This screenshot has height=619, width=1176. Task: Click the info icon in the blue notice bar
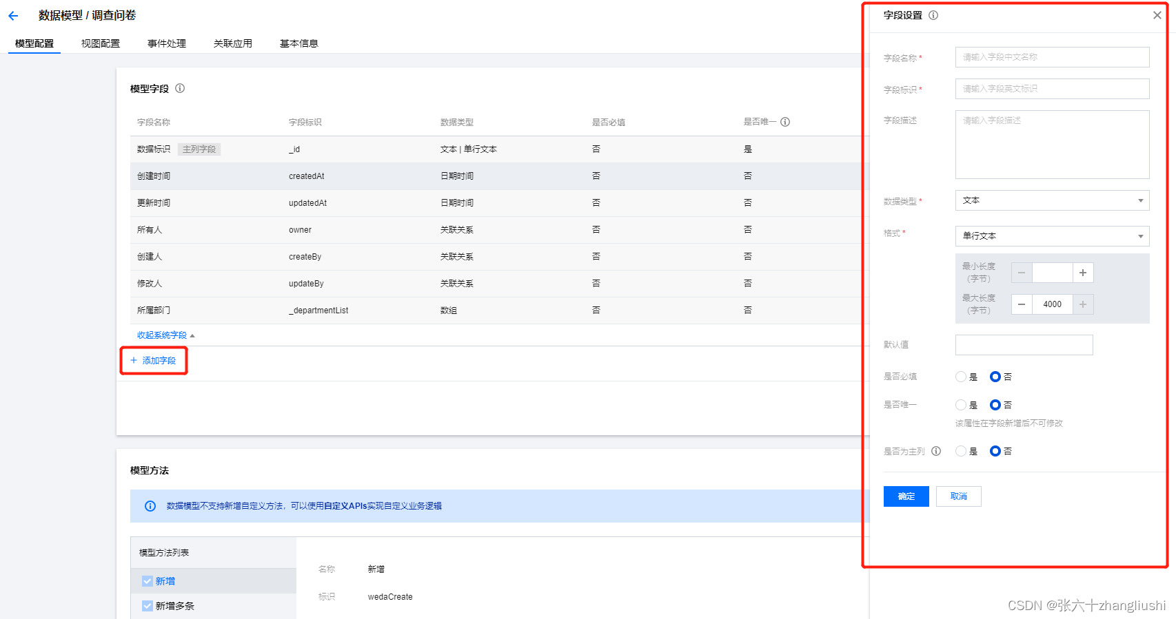(x=150, y=506)
